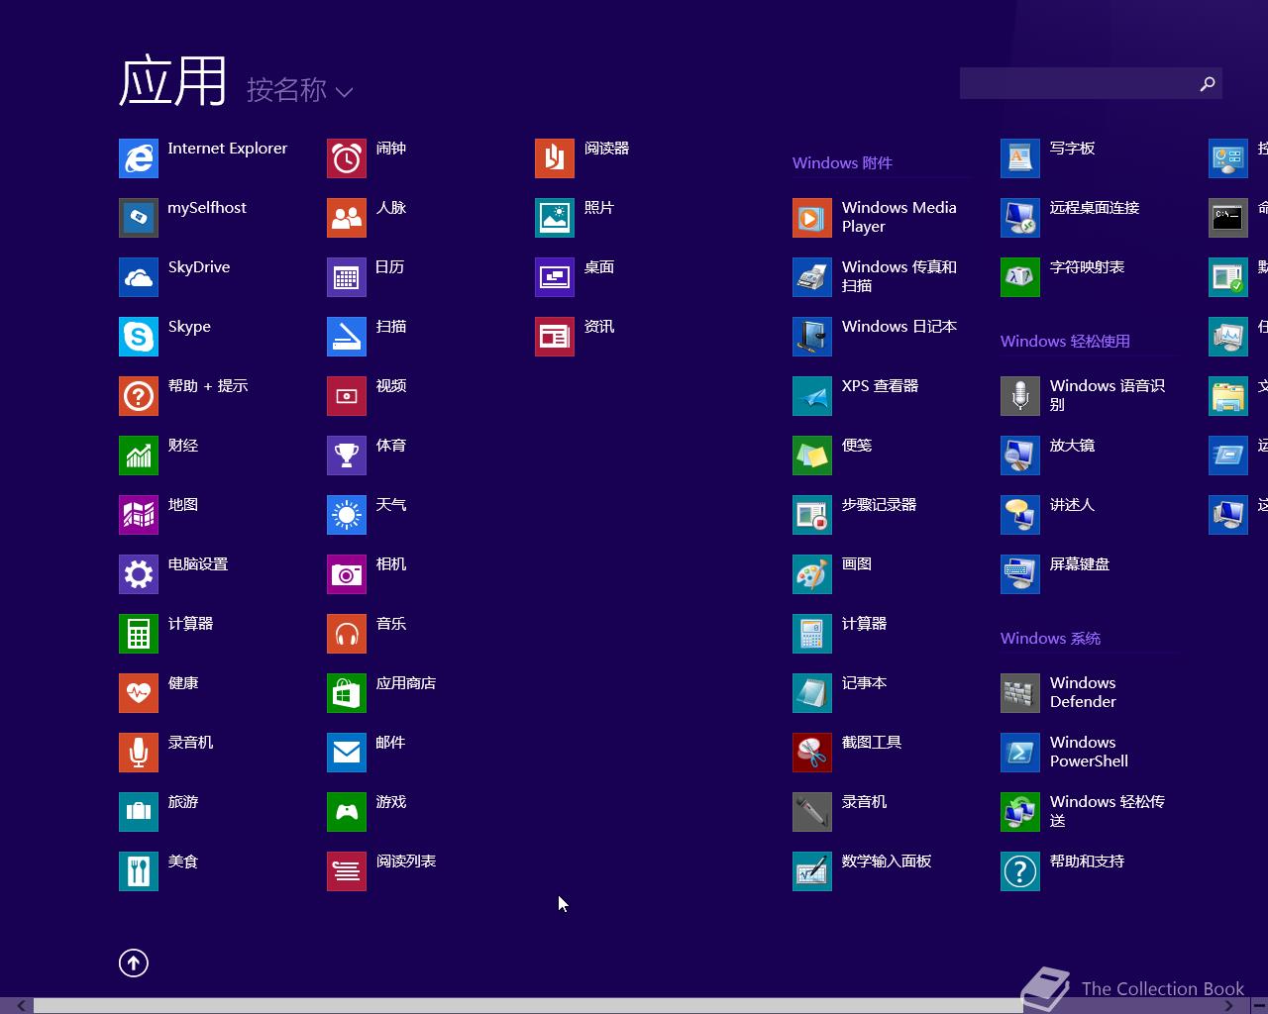Launch the 资讯 news app

pos(555,337)
